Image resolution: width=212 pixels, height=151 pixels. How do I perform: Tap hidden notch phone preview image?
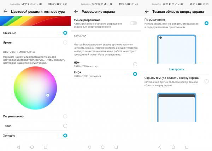click(177, 107)
